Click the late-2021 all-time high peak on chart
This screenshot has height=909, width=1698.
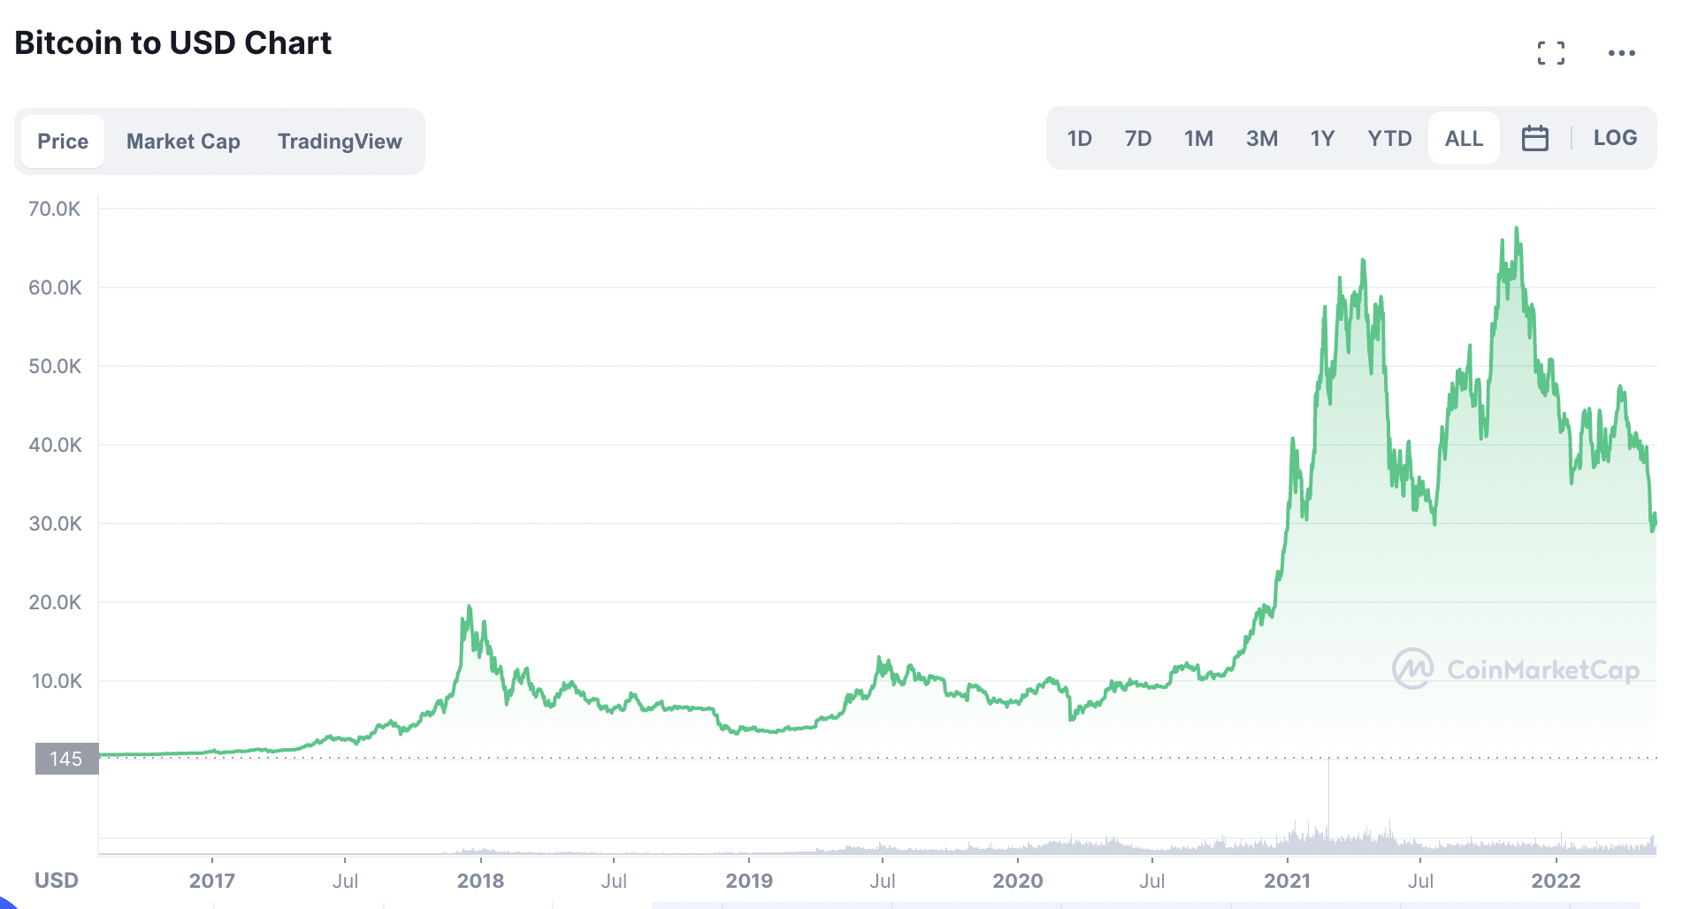(1517, 229)
